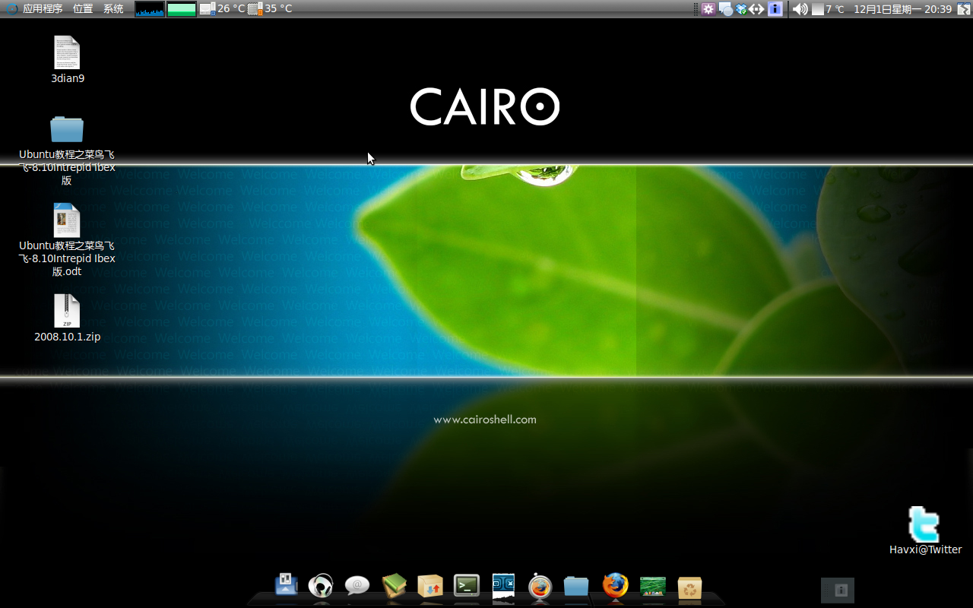Launch the terminal from the dock

tap(467, 585)
